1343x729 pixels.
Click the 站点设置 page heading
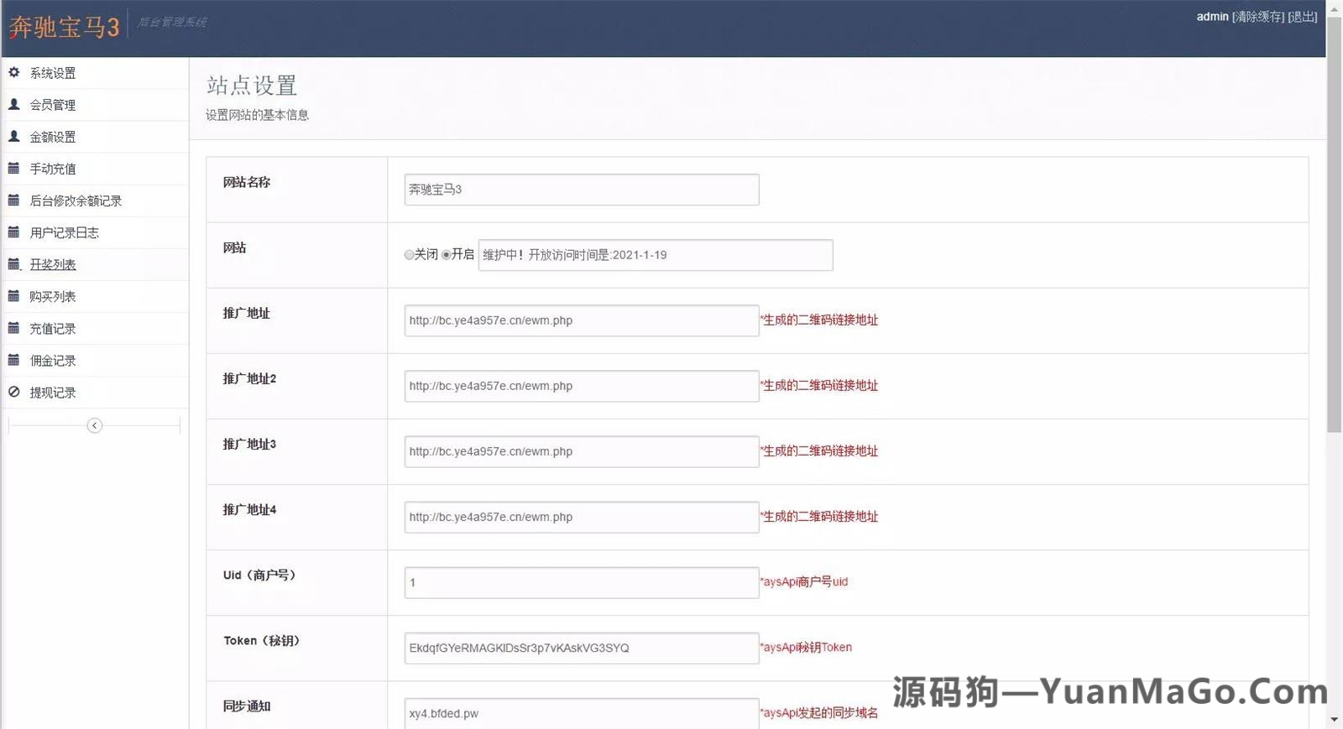pyautogui.click(x=252, y=86)
